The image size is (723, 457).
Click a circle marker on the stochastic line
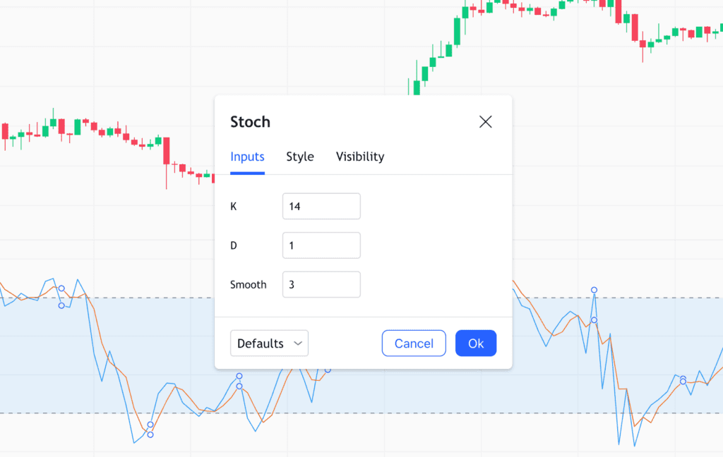(x=594, y=290)
